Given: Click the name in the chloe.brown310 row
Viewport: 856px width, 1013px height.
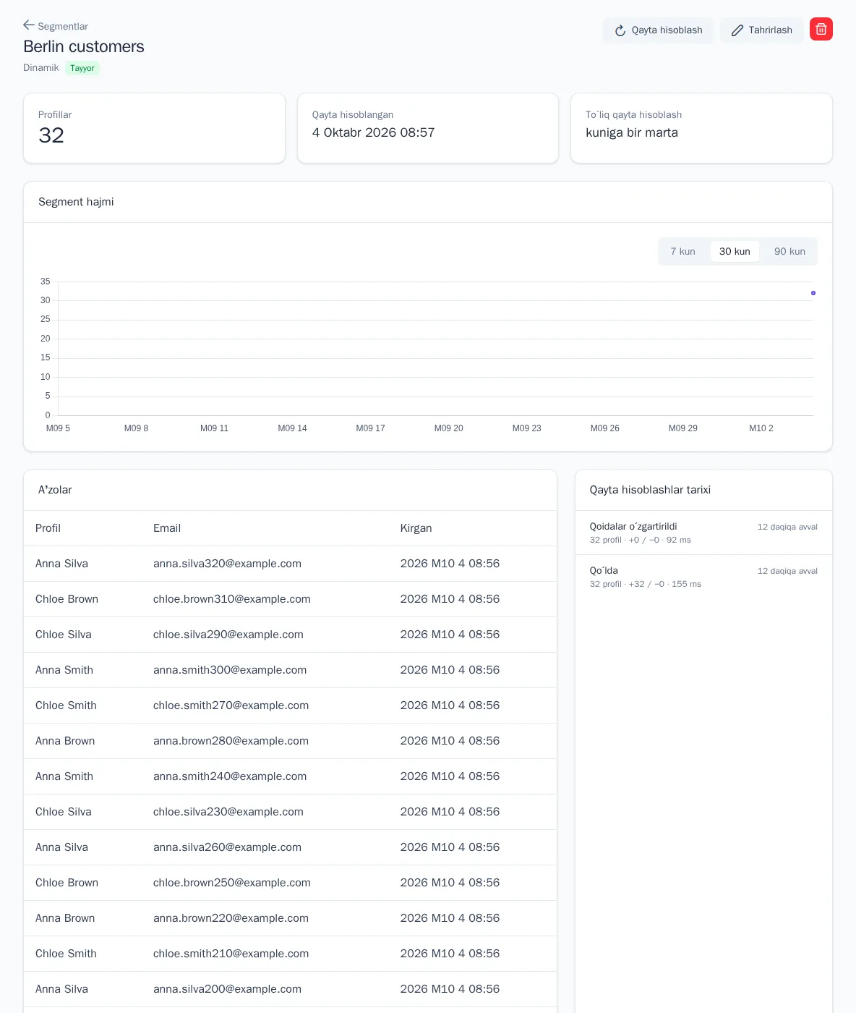Looking at the screenshot, I should tap(67, 599).
